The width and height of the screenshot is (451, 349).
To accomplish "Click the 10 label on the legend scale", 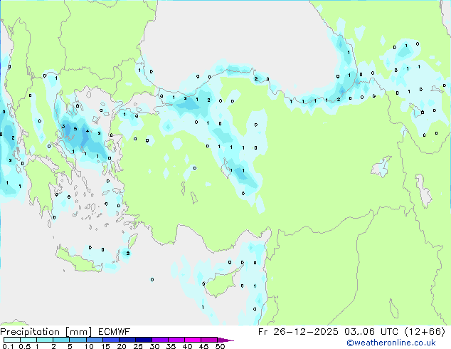I will pos(88,347).
